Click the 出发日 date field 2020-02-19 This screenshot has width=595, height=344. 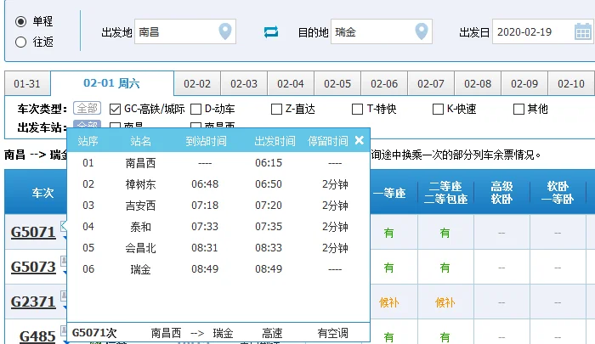(542, 31)
